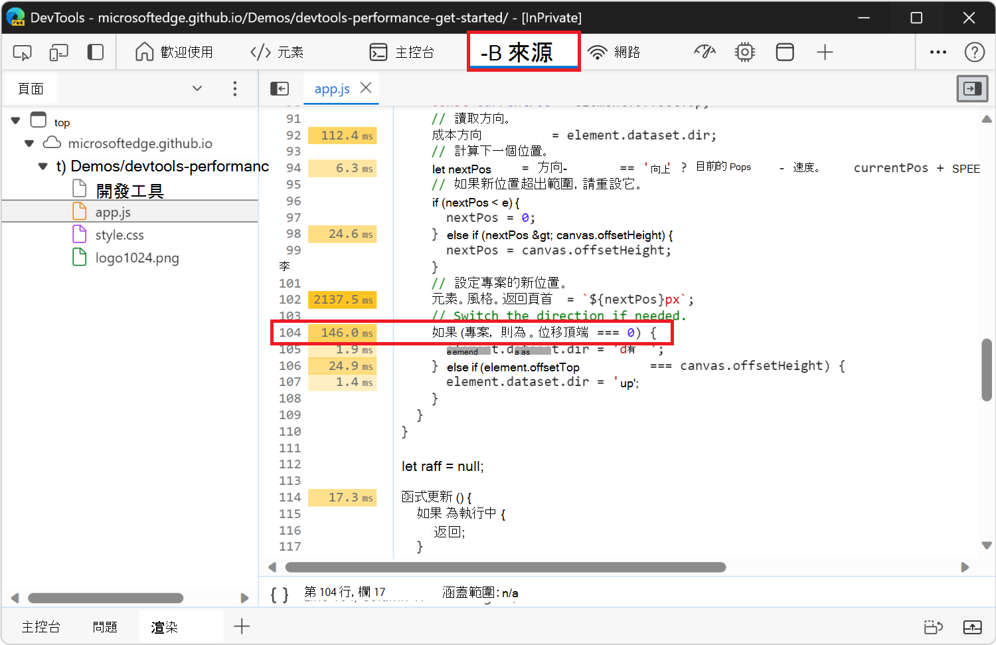Click the navigator scroll left arrow
Viewport: 996px width, 645px height.
pyautogui.click(x=15, y=598)
